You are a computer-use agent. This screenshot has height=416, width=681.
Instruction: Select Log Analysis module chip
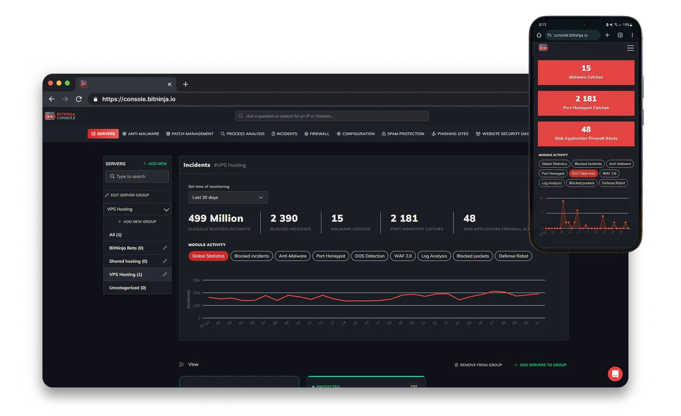(434, 256)
